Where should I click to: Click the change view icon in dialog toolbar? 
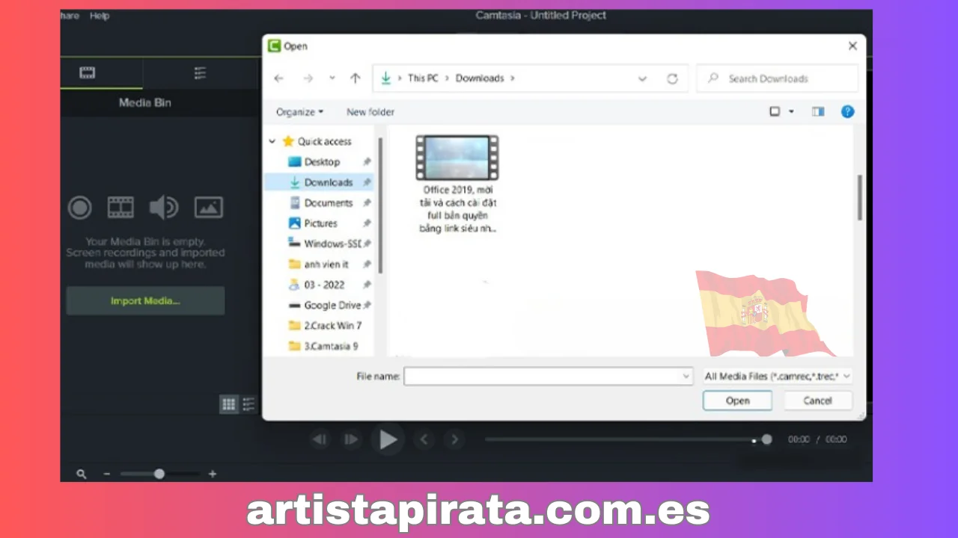pyautogui.click(x=775, y=112)
